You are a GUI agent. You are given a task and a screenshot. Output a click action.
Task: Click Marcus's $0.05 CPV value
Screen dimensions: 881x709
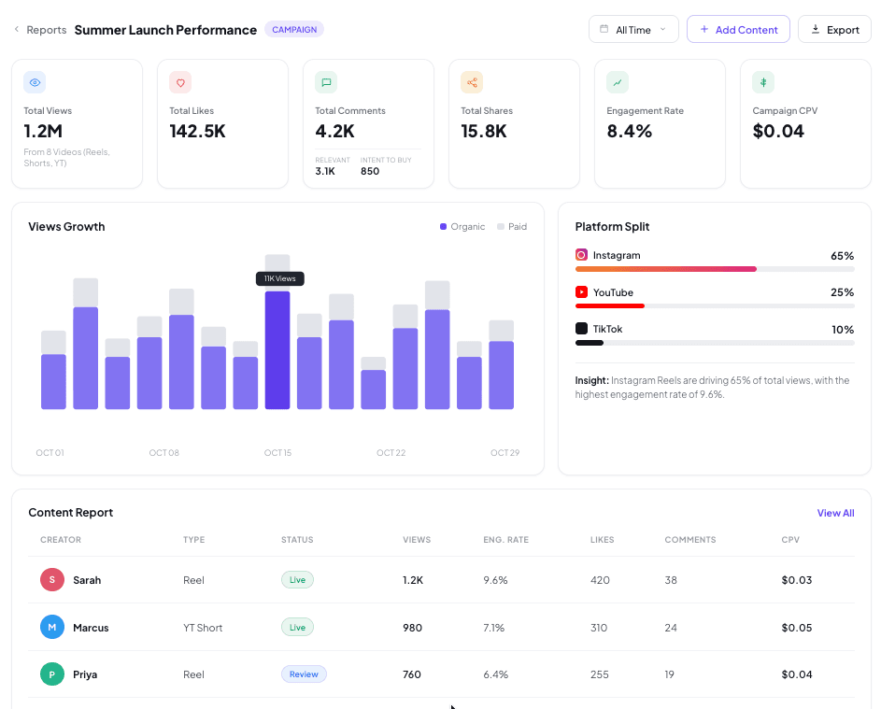tap(797, 628)
